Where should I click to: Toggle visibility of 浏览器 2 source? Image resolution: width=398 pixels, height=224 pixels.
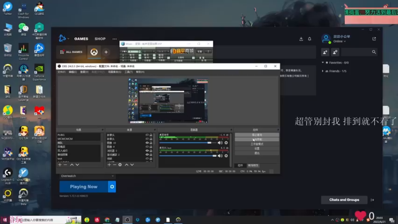(x=147, y=151)
